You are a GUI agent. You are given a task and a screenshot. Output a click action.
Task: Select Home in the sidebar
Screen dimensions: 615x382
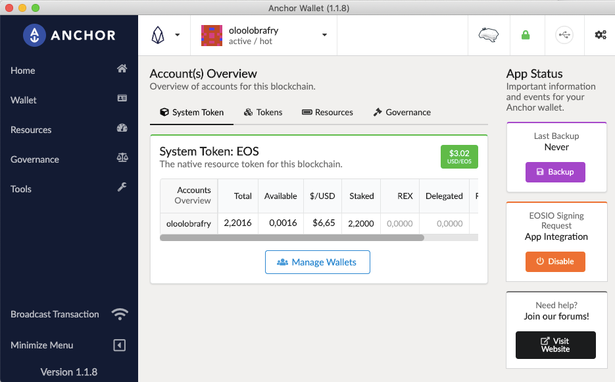click(x=23, y=70)
